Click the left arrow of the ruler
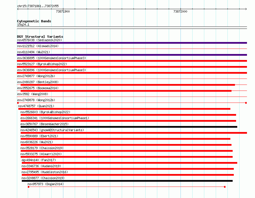255x198 pixels. (18, 9)
